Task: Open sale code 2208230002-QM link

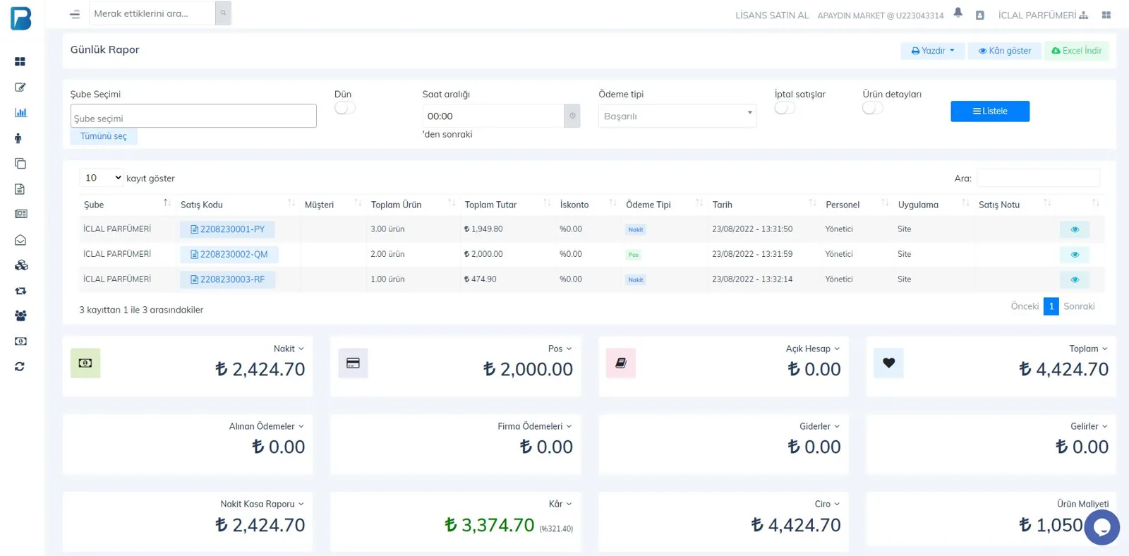Action: [x=229, y=255]
